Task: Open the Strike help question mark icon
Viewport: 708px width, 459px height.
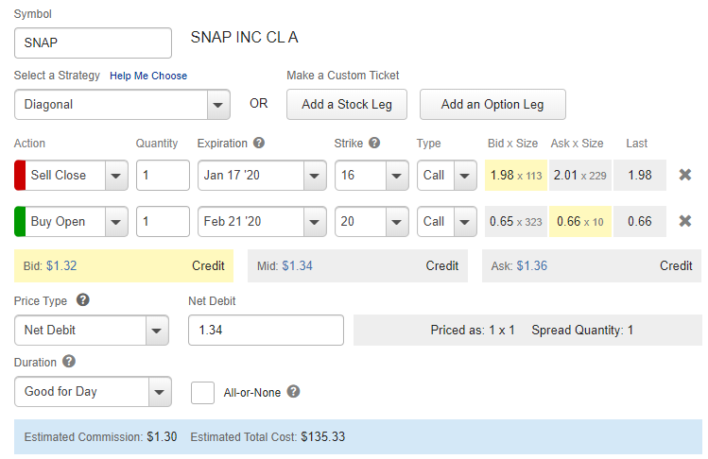Action: 374,143
